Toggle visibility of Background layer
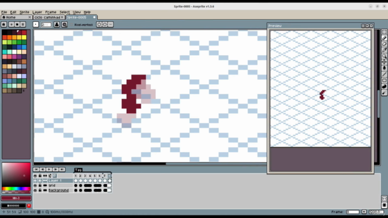 pyautogui.click(x=35, y=190)
